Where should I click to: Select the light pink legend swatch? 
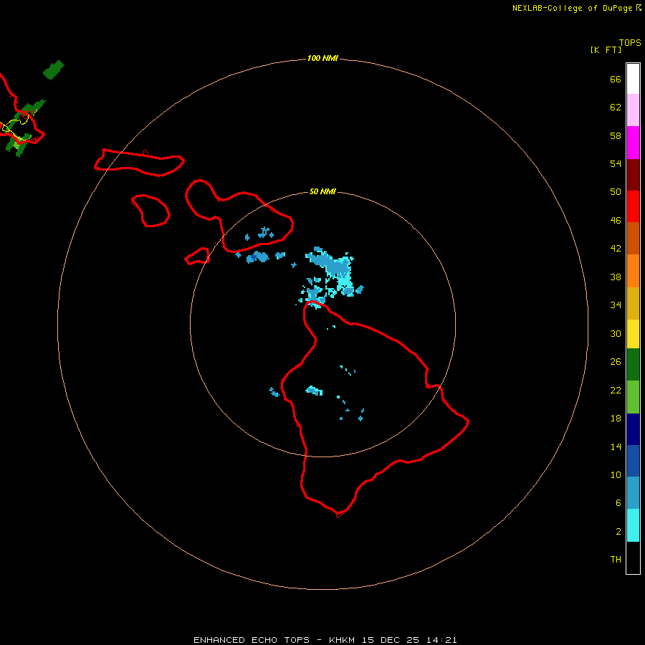[x=633, y=110]
